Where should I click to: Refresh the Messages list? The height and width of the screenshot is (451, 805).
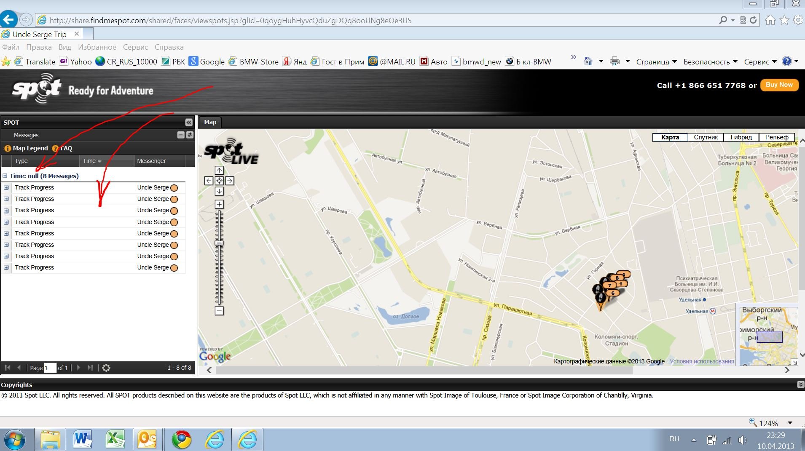click(x=190, y=135)
